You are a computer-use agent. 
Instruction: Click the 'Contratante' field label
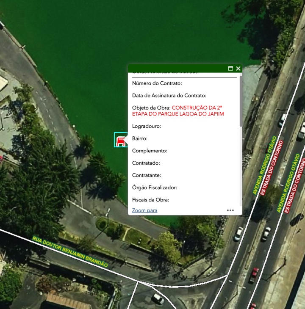(147, 175)
